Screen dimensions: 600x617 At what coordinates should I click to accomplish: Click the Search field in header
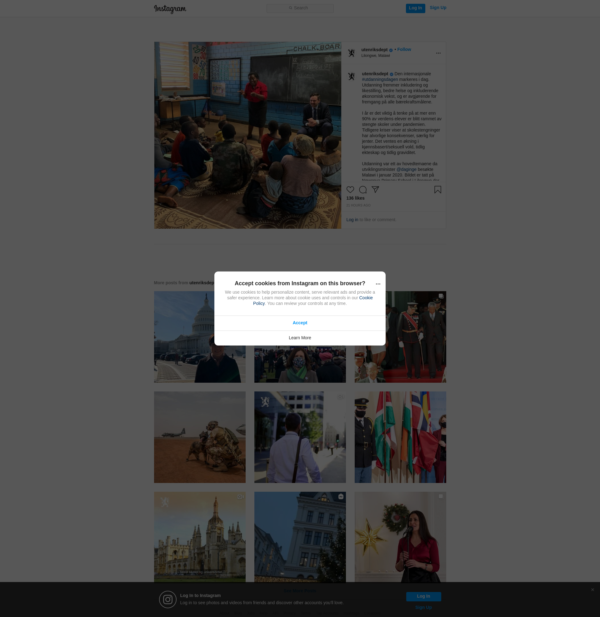[300, 8]
